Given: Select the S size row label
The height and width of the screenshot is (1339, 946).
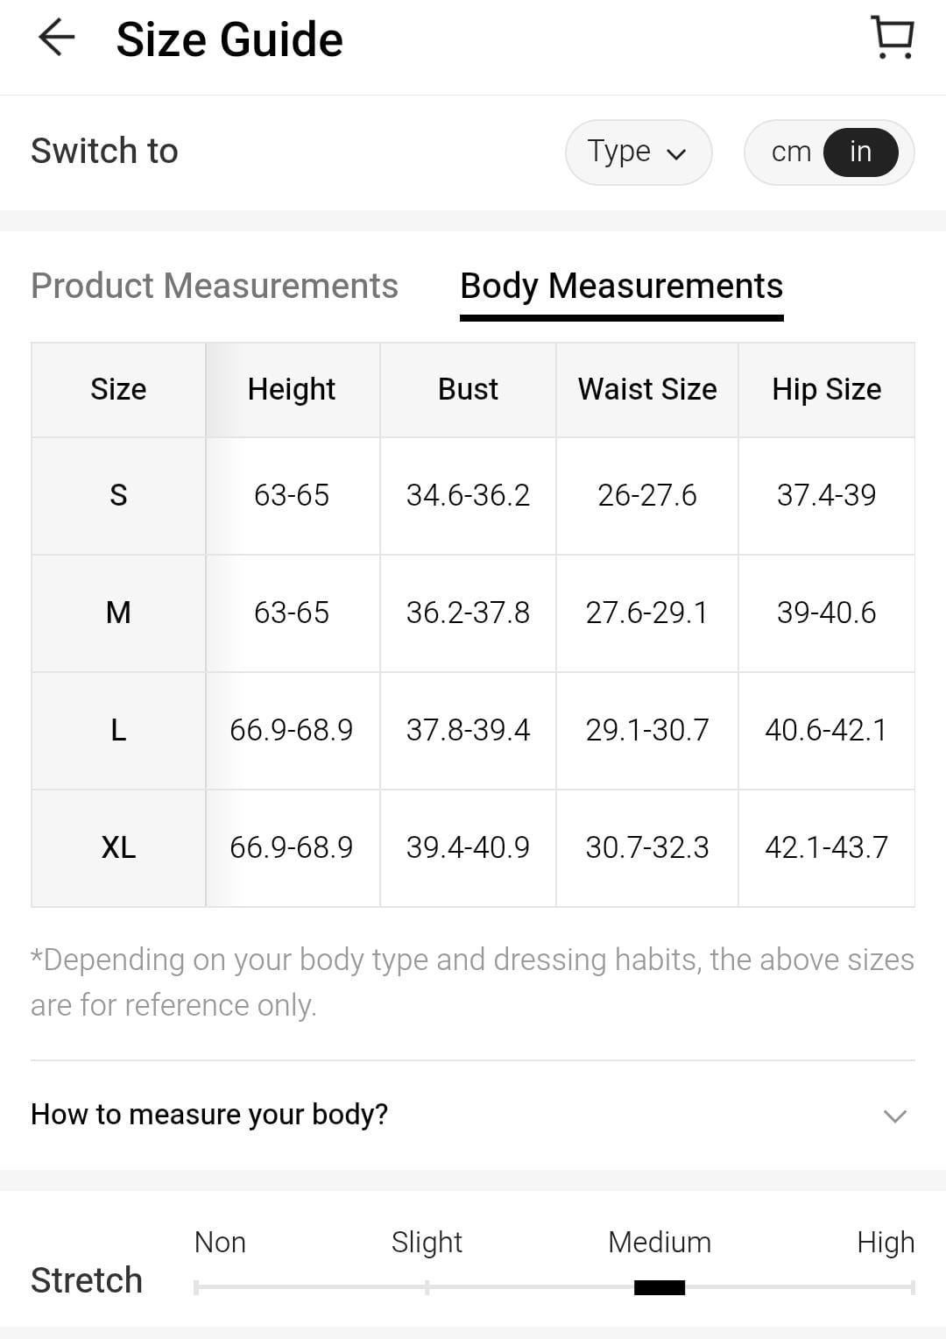Looking at the screenshot, I should click(x=118, y=495).
